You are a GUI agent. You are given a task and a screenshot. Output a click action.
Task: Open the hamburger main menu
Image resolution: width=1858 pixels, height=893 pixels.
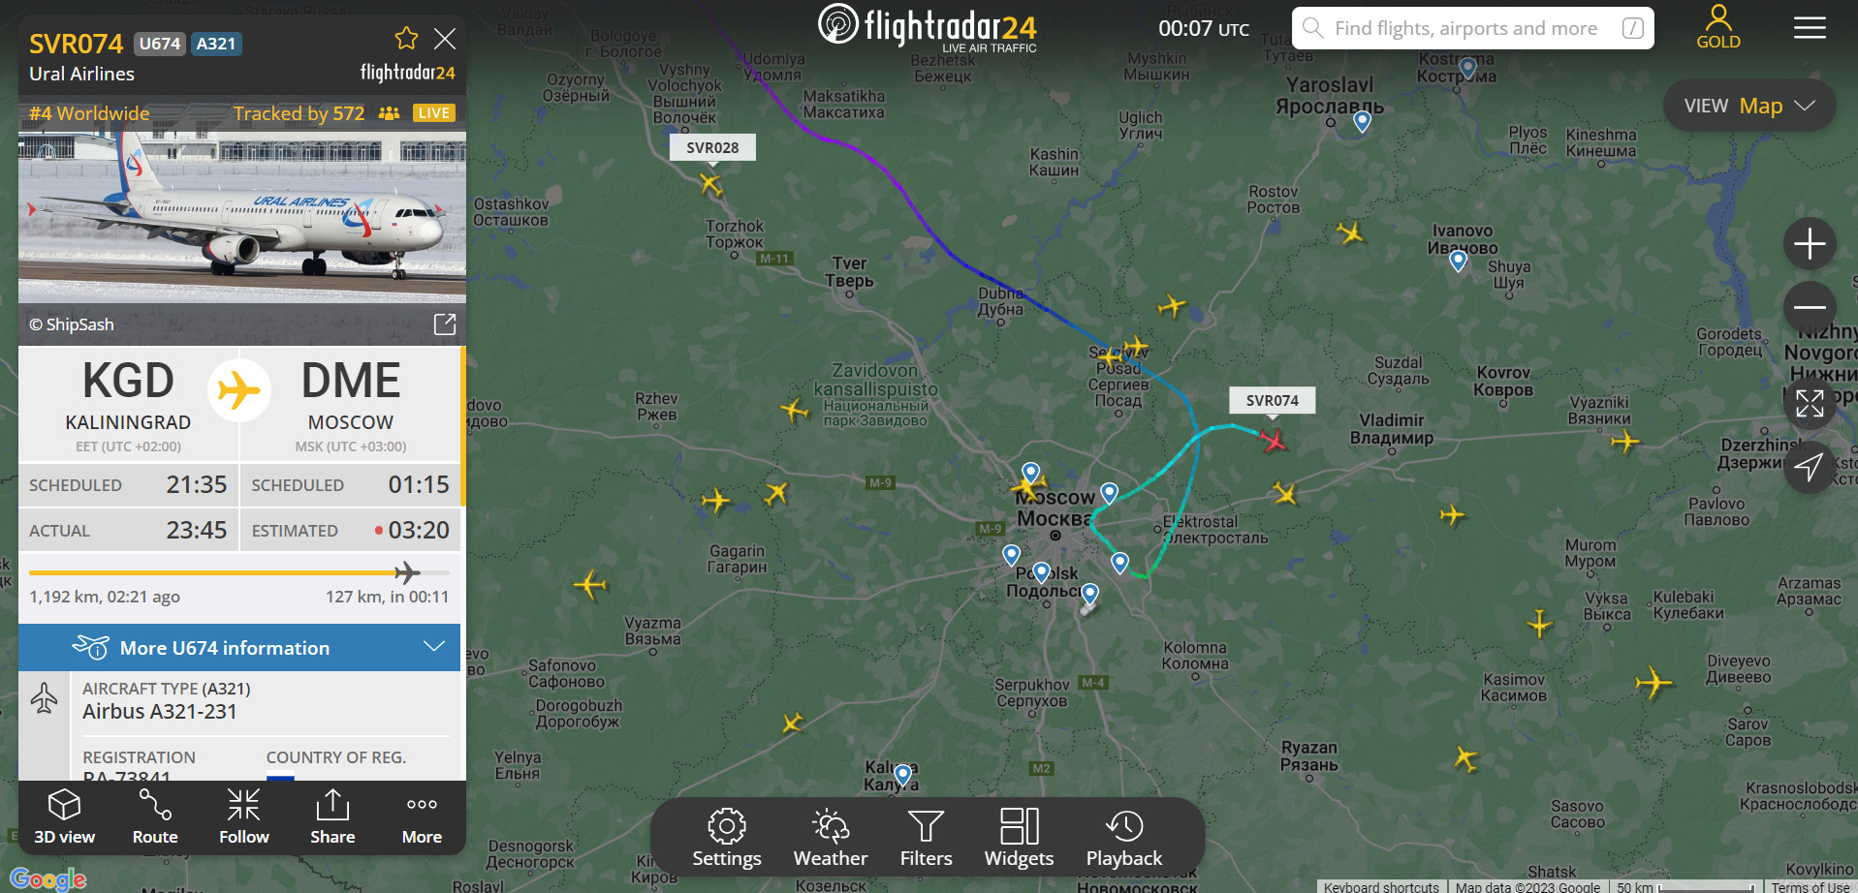1810,28
